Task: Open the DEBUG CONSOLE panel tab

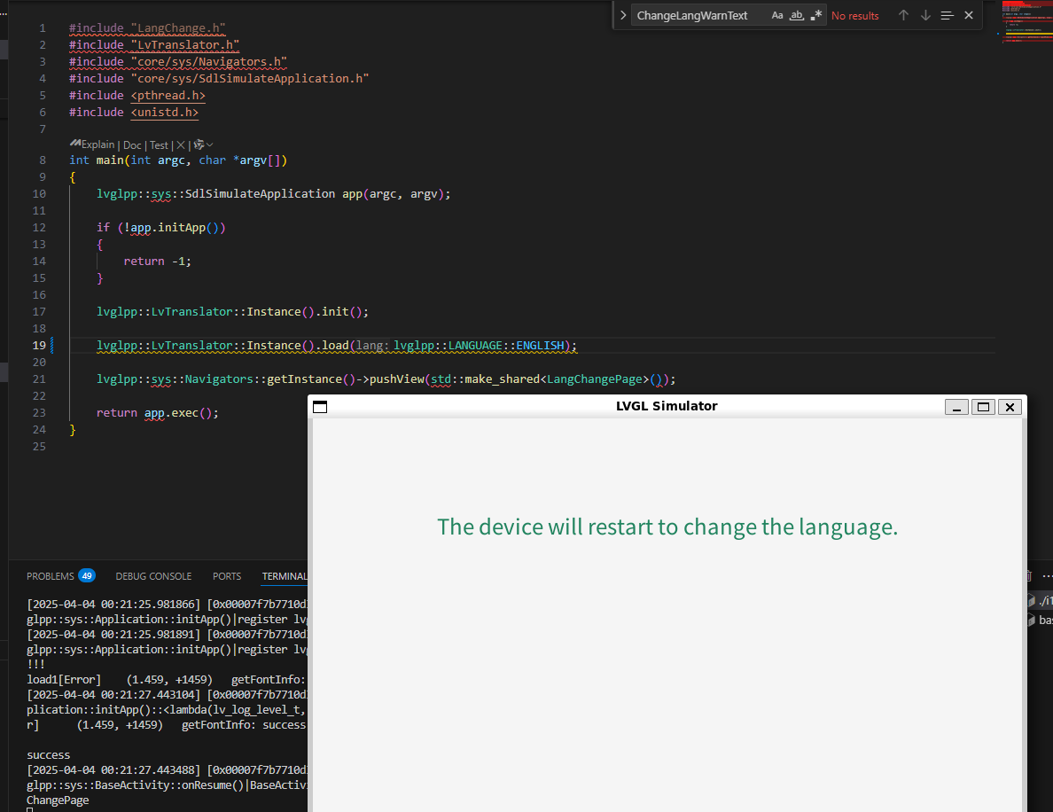Action: tap(154, 576)
